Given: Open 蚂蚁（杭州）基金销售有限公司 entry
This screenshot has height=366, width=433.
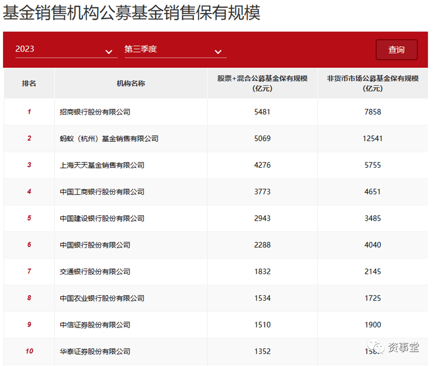Looking at the screenshot, I should click(x=109, y=138).
